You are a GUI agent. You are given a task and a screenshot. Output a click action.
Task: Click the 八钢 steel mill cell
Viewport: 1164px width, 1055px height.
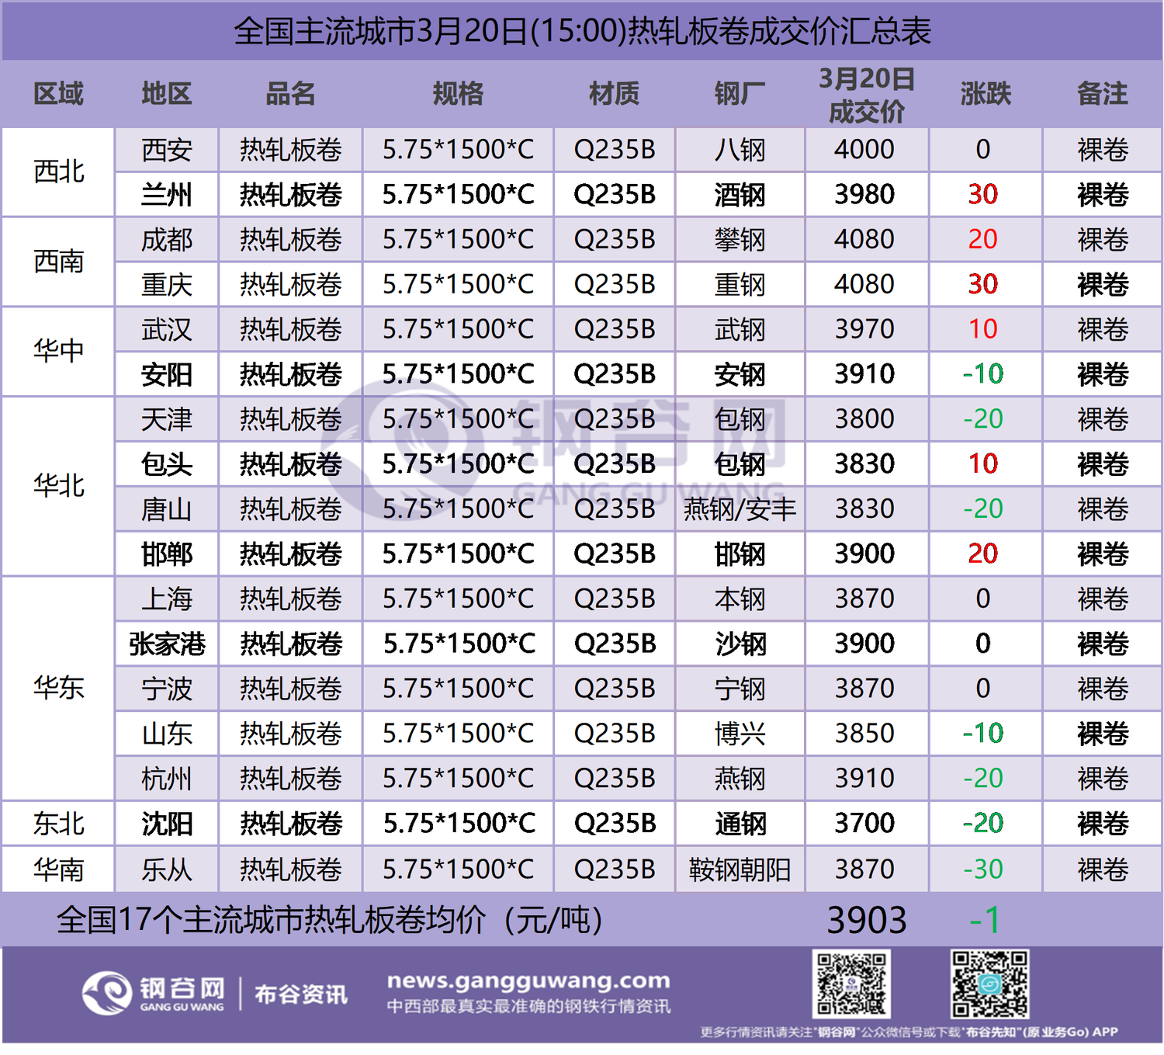740,150
